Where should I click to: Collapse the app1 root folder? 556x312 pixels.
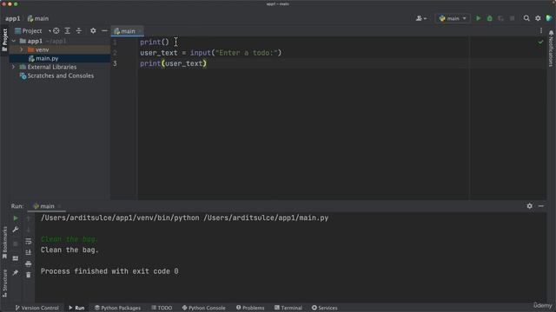[x=14, y=41]
